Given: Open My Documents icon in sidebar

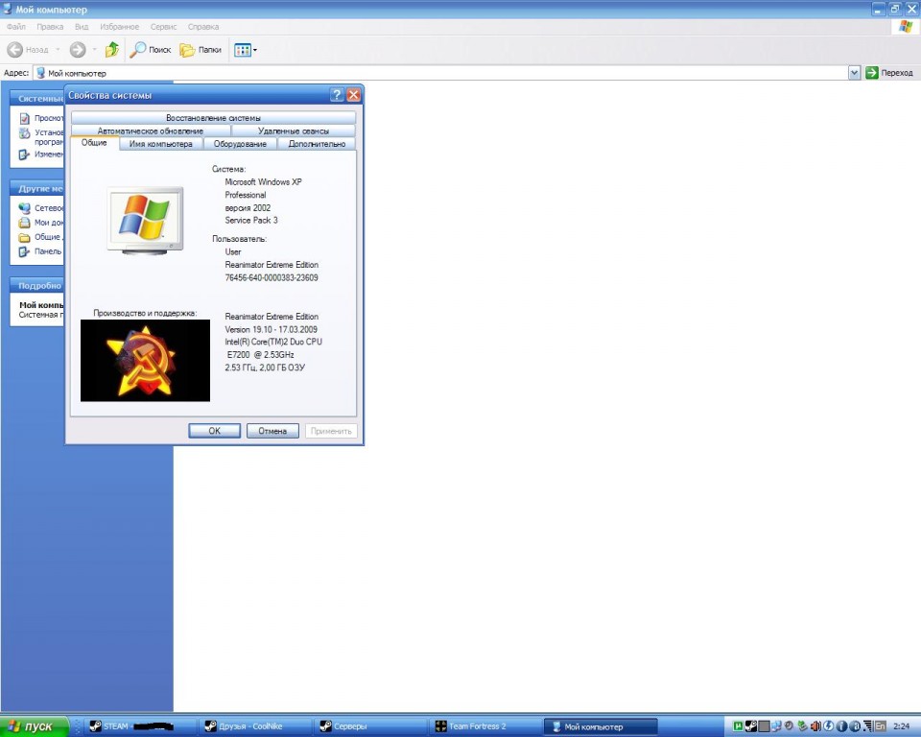Looking at the screenshot, I should click(24, 223).
